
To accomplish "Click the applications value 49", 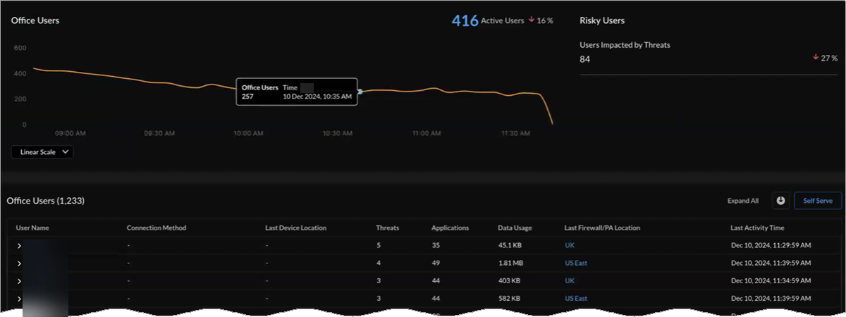I will 435,263.
